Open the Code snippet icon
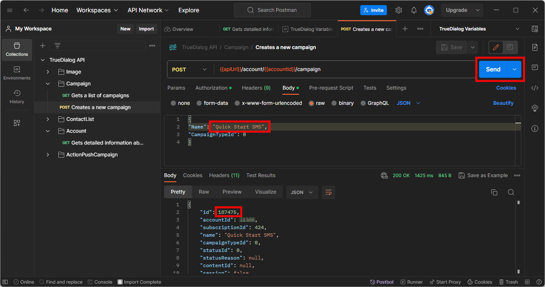The image size is (545, 287). [x=535, y=88]
